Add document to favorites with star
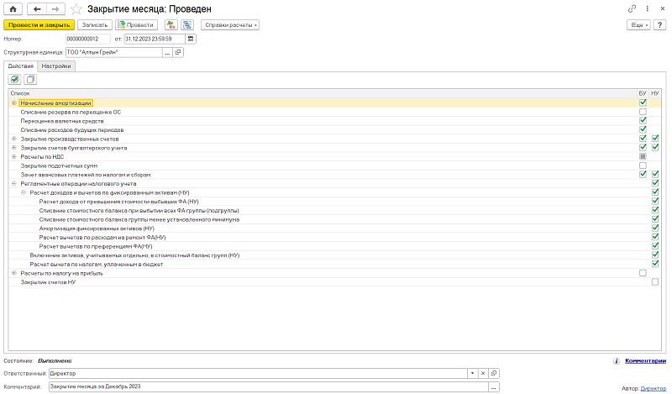The width and height of the screenshot is (672, 394). tap(76, 9)
